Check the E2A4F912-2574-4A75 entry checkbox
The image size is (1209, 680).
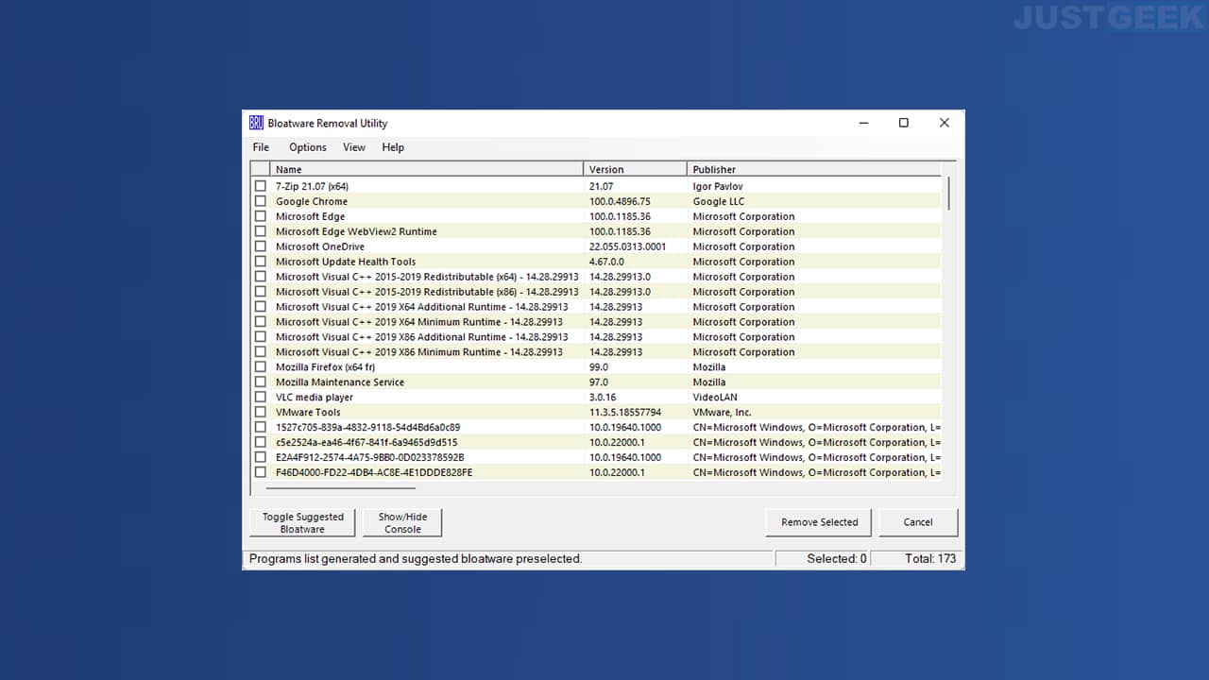pyautogui.click(x=261, y=458)
